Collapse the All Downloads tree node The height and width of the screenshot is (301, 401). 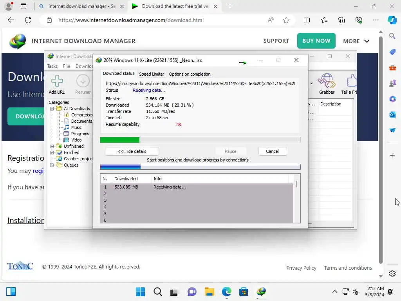click(x=52, y=109)
